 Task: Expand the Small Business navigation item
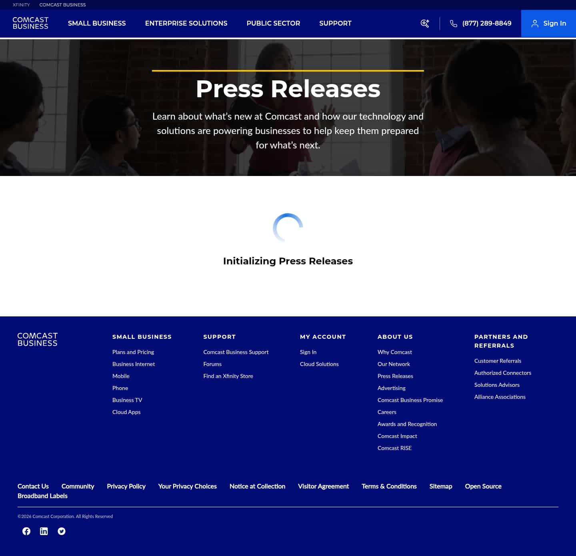tap(97, 23)
